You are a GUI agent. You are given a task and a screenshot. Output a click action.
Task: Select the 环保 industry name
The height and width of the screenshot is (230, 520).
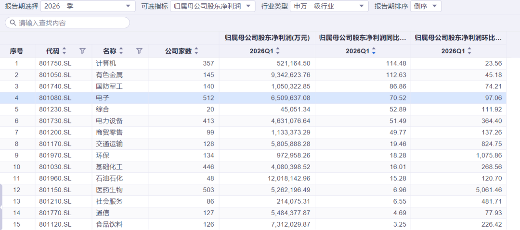click(103, 155)
